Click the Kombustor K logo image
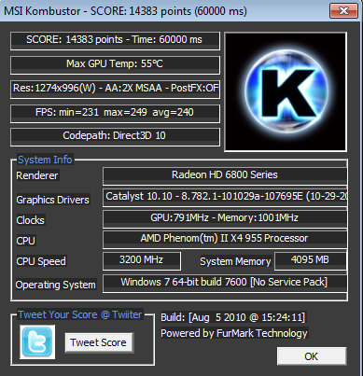Viewport: 363px width, 376px height. (286, 91)
